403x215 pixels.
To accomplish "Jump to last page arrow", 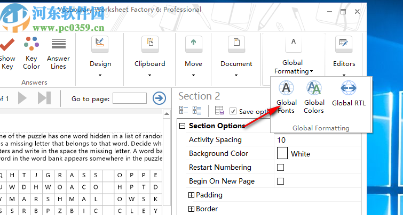I will [x=44, y=98].
